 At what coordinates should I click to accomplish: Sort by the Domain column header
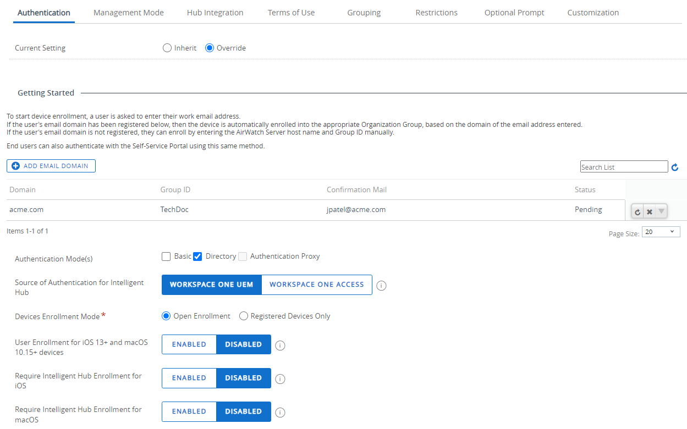coord(23,190)
